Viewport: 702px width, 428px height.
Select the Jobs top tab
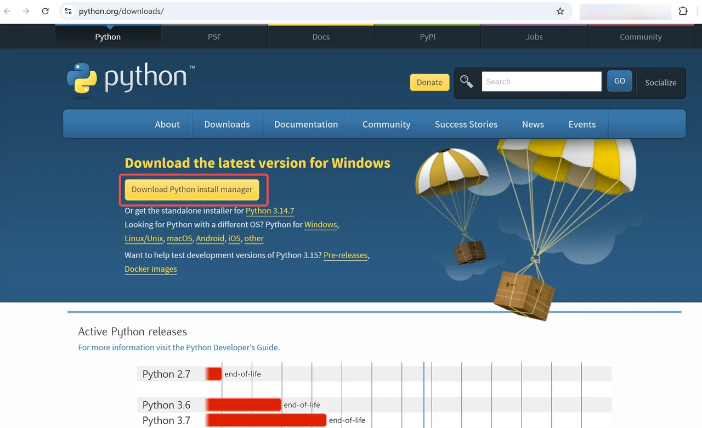pos(534,37)
